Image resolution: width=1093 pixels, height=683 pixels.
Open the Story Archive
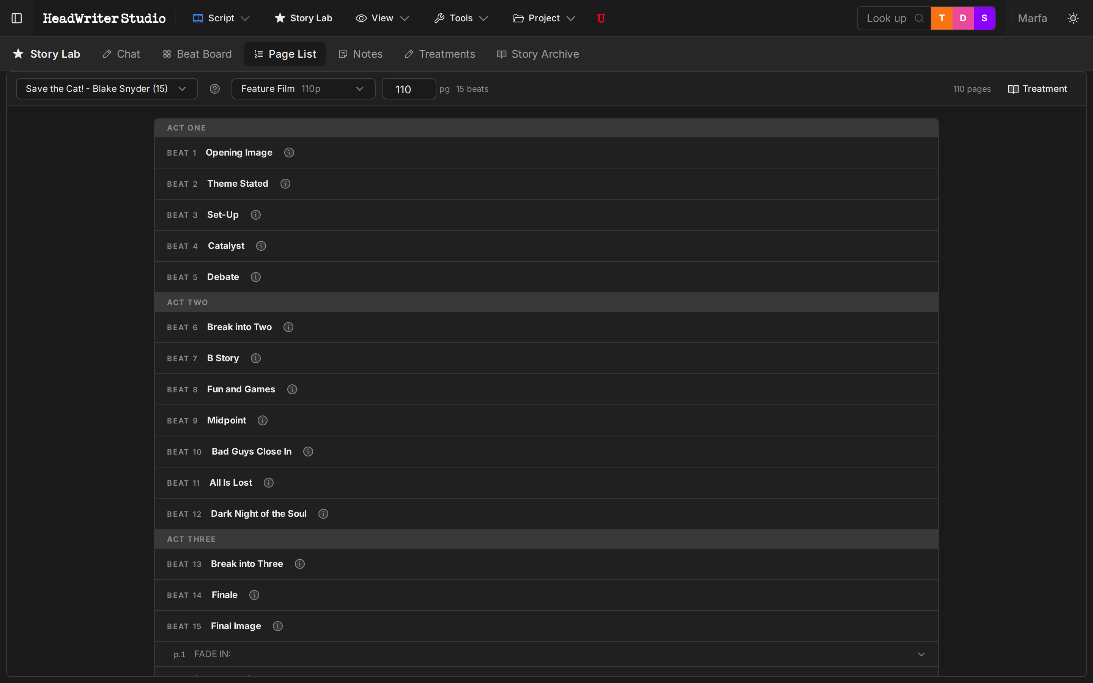pos(537,54)
